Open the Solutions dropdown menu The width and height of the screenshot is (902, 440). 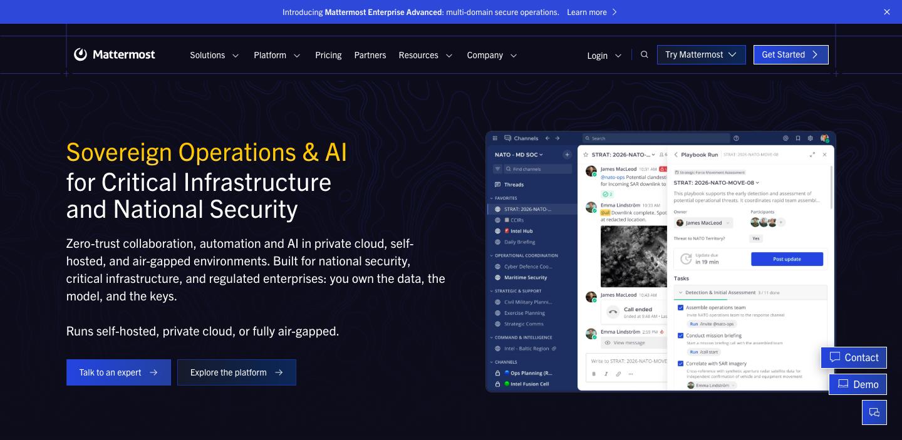214,55
